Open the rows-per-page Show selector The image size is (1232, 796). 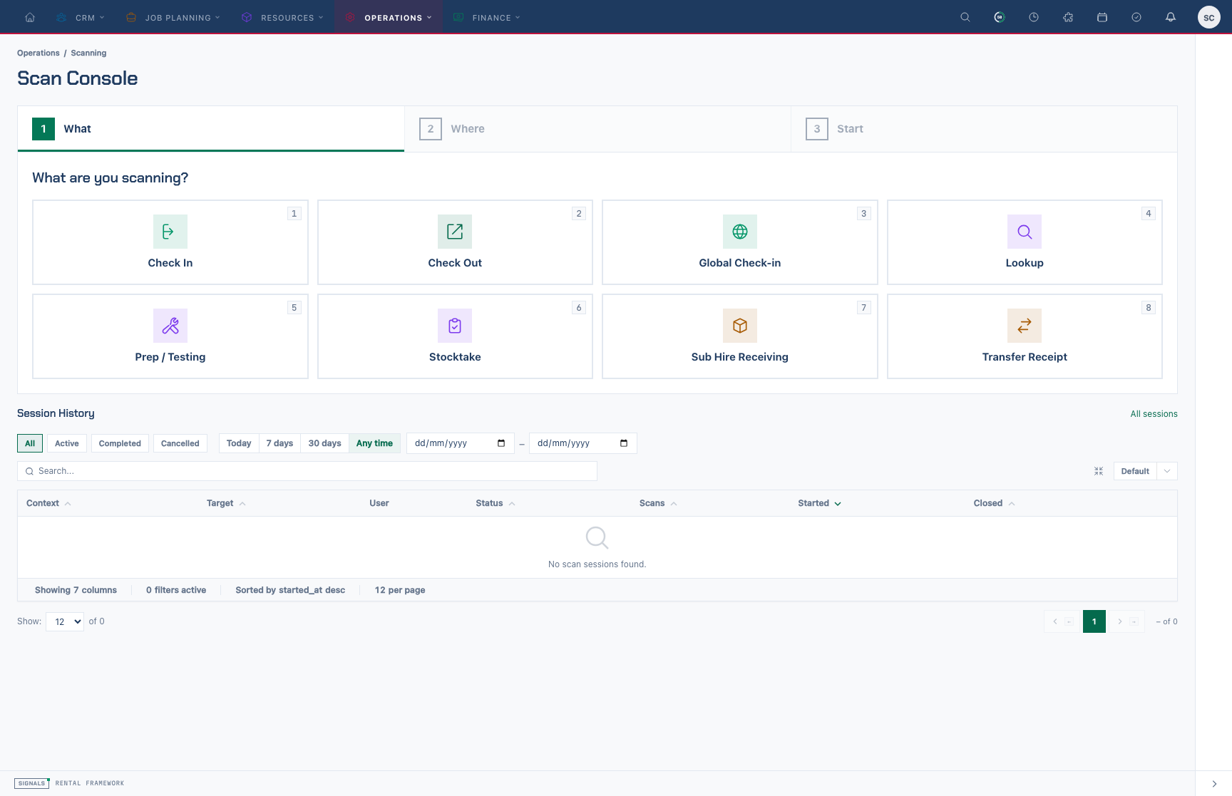click(65, 621)
